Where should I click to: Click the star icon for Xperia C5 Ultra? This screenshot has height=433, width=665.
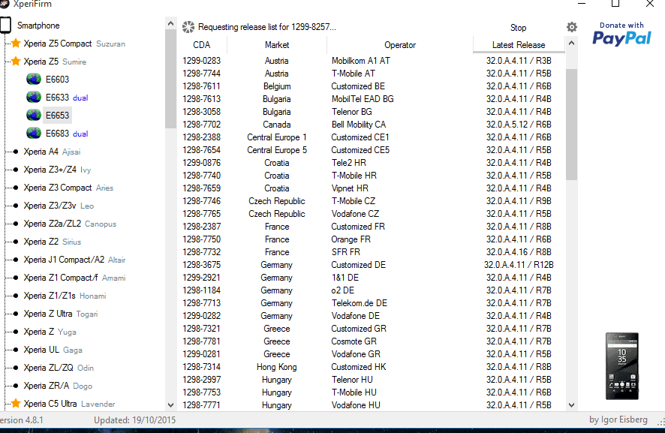click(16, 403)
